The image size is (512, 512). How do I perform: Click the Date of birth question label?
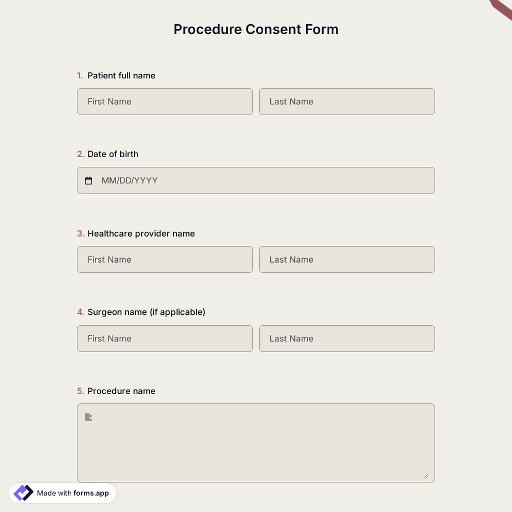tap(113, 154)
